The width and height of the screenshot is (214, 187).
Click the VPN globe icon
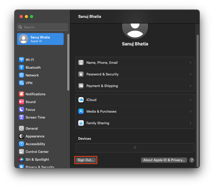[21, 83]
